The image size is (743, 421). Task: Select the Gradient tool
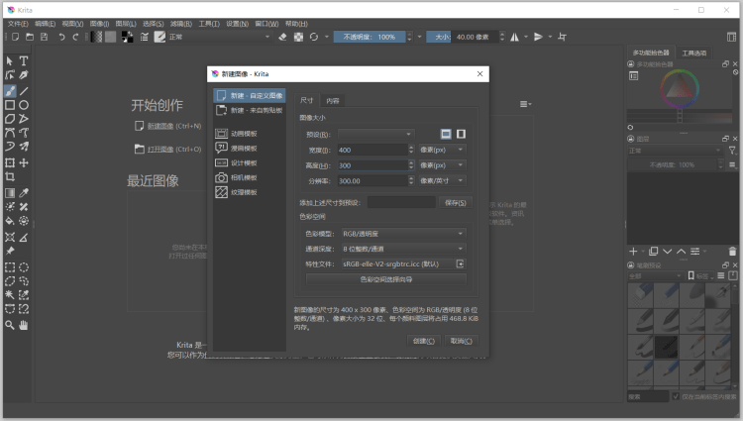click(10, 193)
